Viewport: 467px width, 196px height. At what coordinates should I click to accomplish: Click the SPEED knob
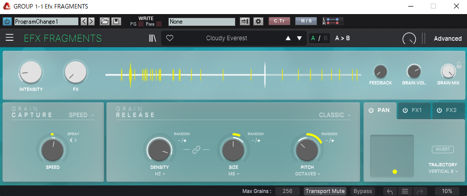pos(53,150)
